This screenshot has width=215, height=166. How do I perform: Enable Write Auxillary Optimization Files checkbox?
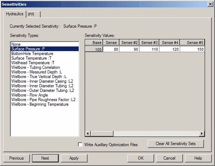(x=80, y=145)
